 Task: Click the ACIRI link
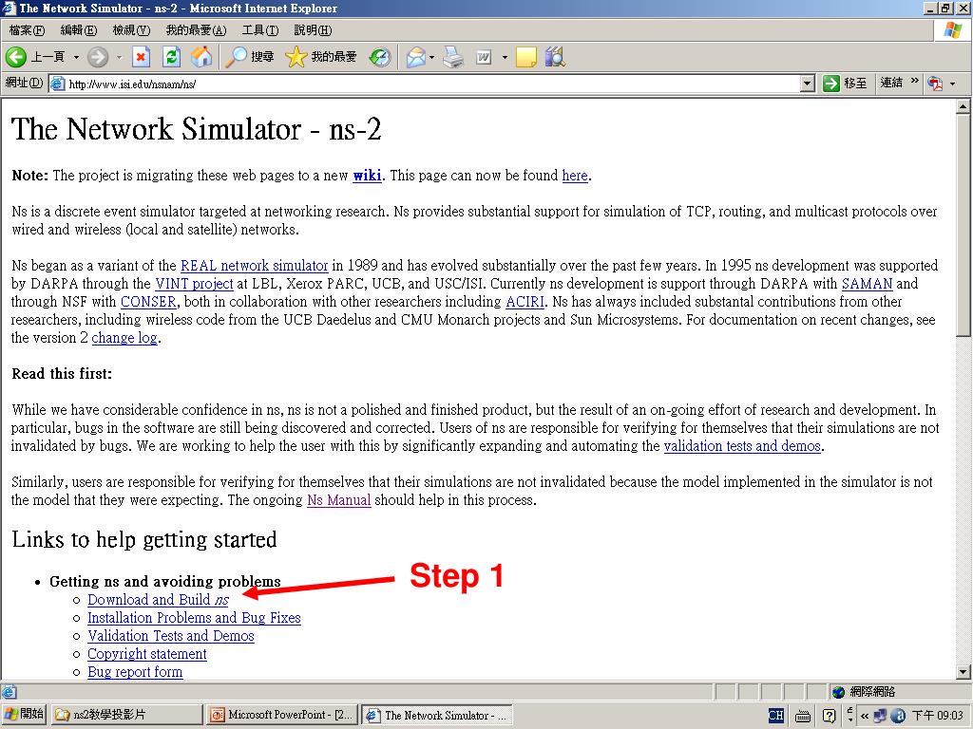point(525,302)
